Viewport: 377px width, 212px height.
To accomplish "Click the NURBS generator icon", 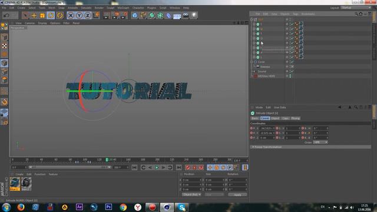I will pyautogui.click(x=152, y=15).
